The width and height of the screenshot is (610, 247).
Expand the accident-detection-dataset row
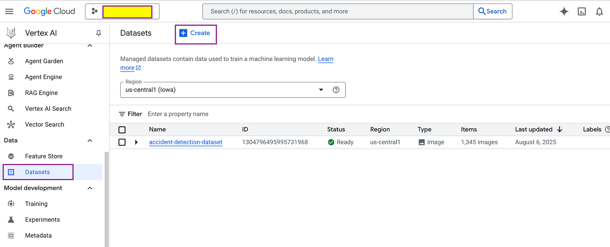tap(136, 142)
